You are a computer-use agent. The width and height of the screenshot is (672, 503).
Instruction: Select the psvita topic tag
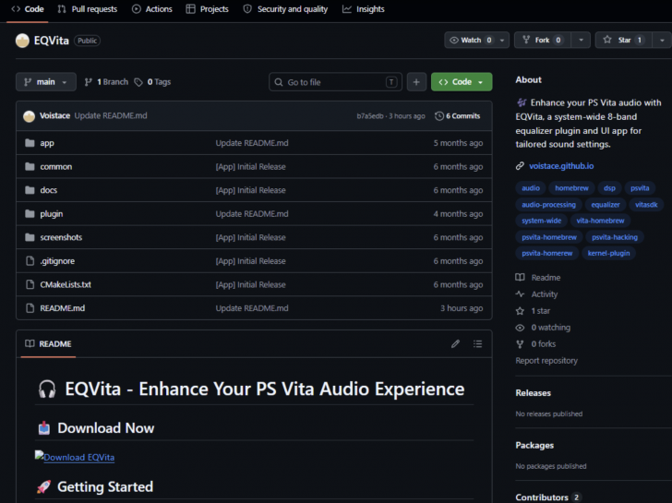640,188
